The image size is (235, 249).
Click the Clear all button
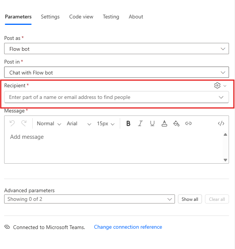pos(217,199)
